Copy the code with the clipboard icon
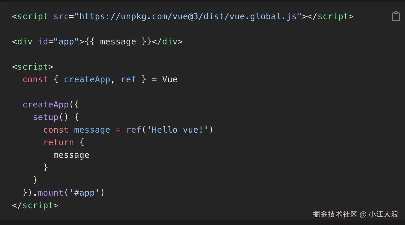Viewport: 405px width, 225px height. (396, 16)
